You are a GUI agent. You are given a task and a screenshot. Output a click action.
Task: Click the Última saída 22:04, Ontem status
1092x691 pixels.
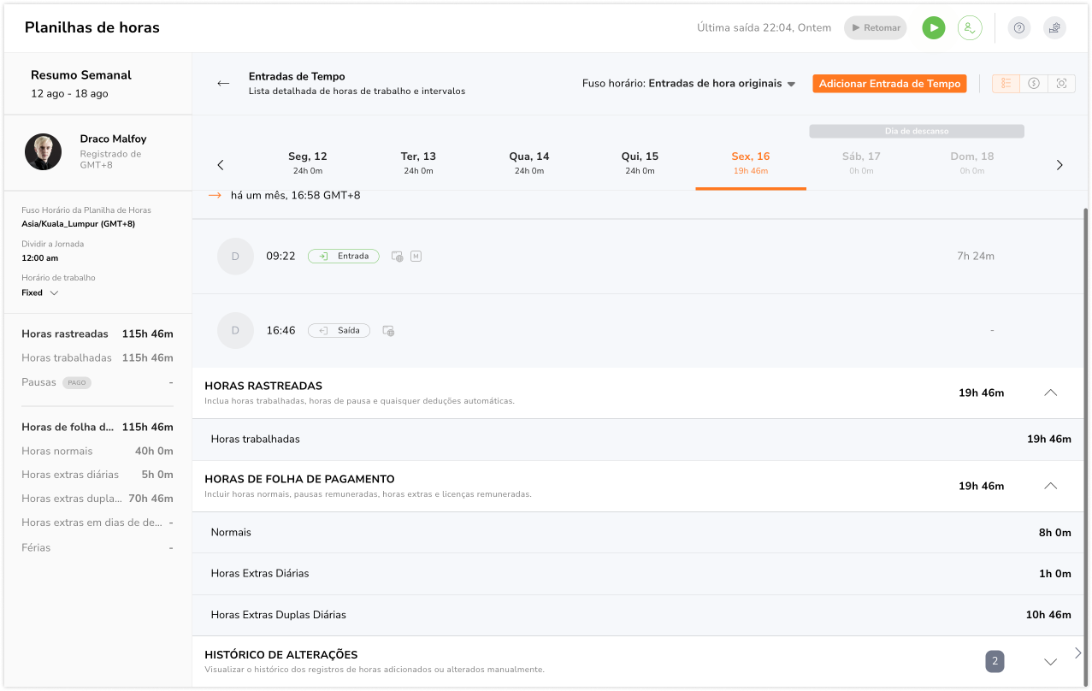(764, 27)
